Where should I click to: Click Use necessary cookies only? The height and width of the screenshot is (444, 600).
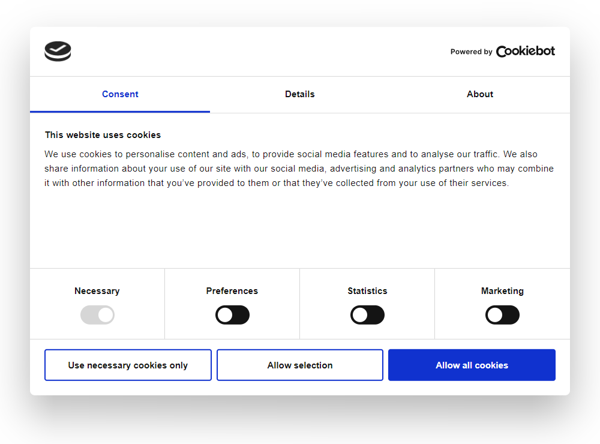(128, 365)
